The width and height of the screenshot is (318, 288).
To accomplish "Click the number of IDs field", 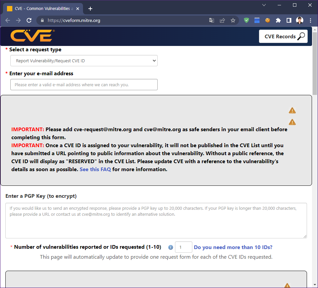I will (x=184, y=247).
